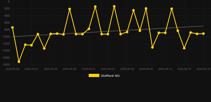Click the 2025-06-03 x-axis label

point(108,69)
